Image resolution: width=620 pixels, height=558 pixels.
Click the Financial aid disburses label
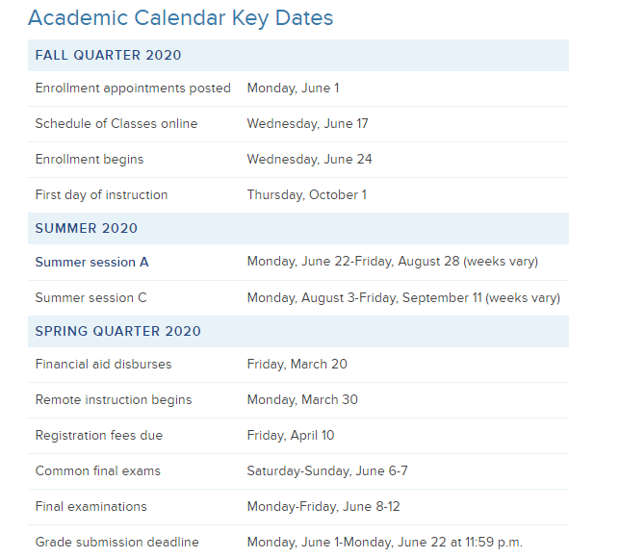pyautogui.click(x=103, y=365)
